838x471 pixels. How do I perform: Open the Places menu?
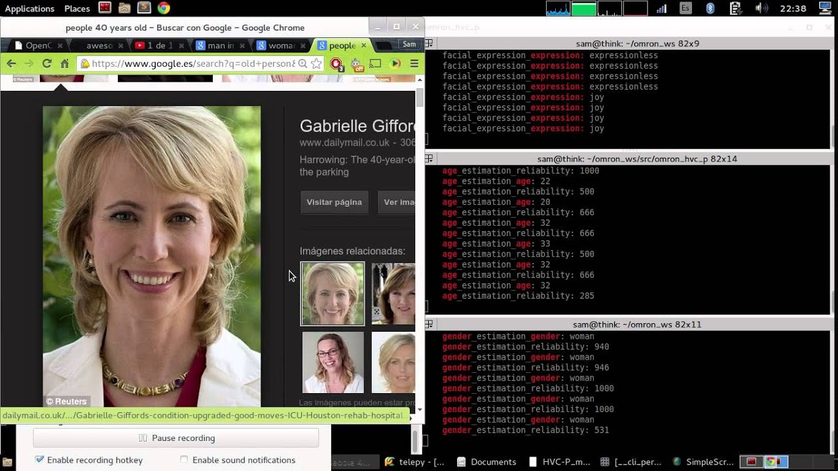point(77,9)
